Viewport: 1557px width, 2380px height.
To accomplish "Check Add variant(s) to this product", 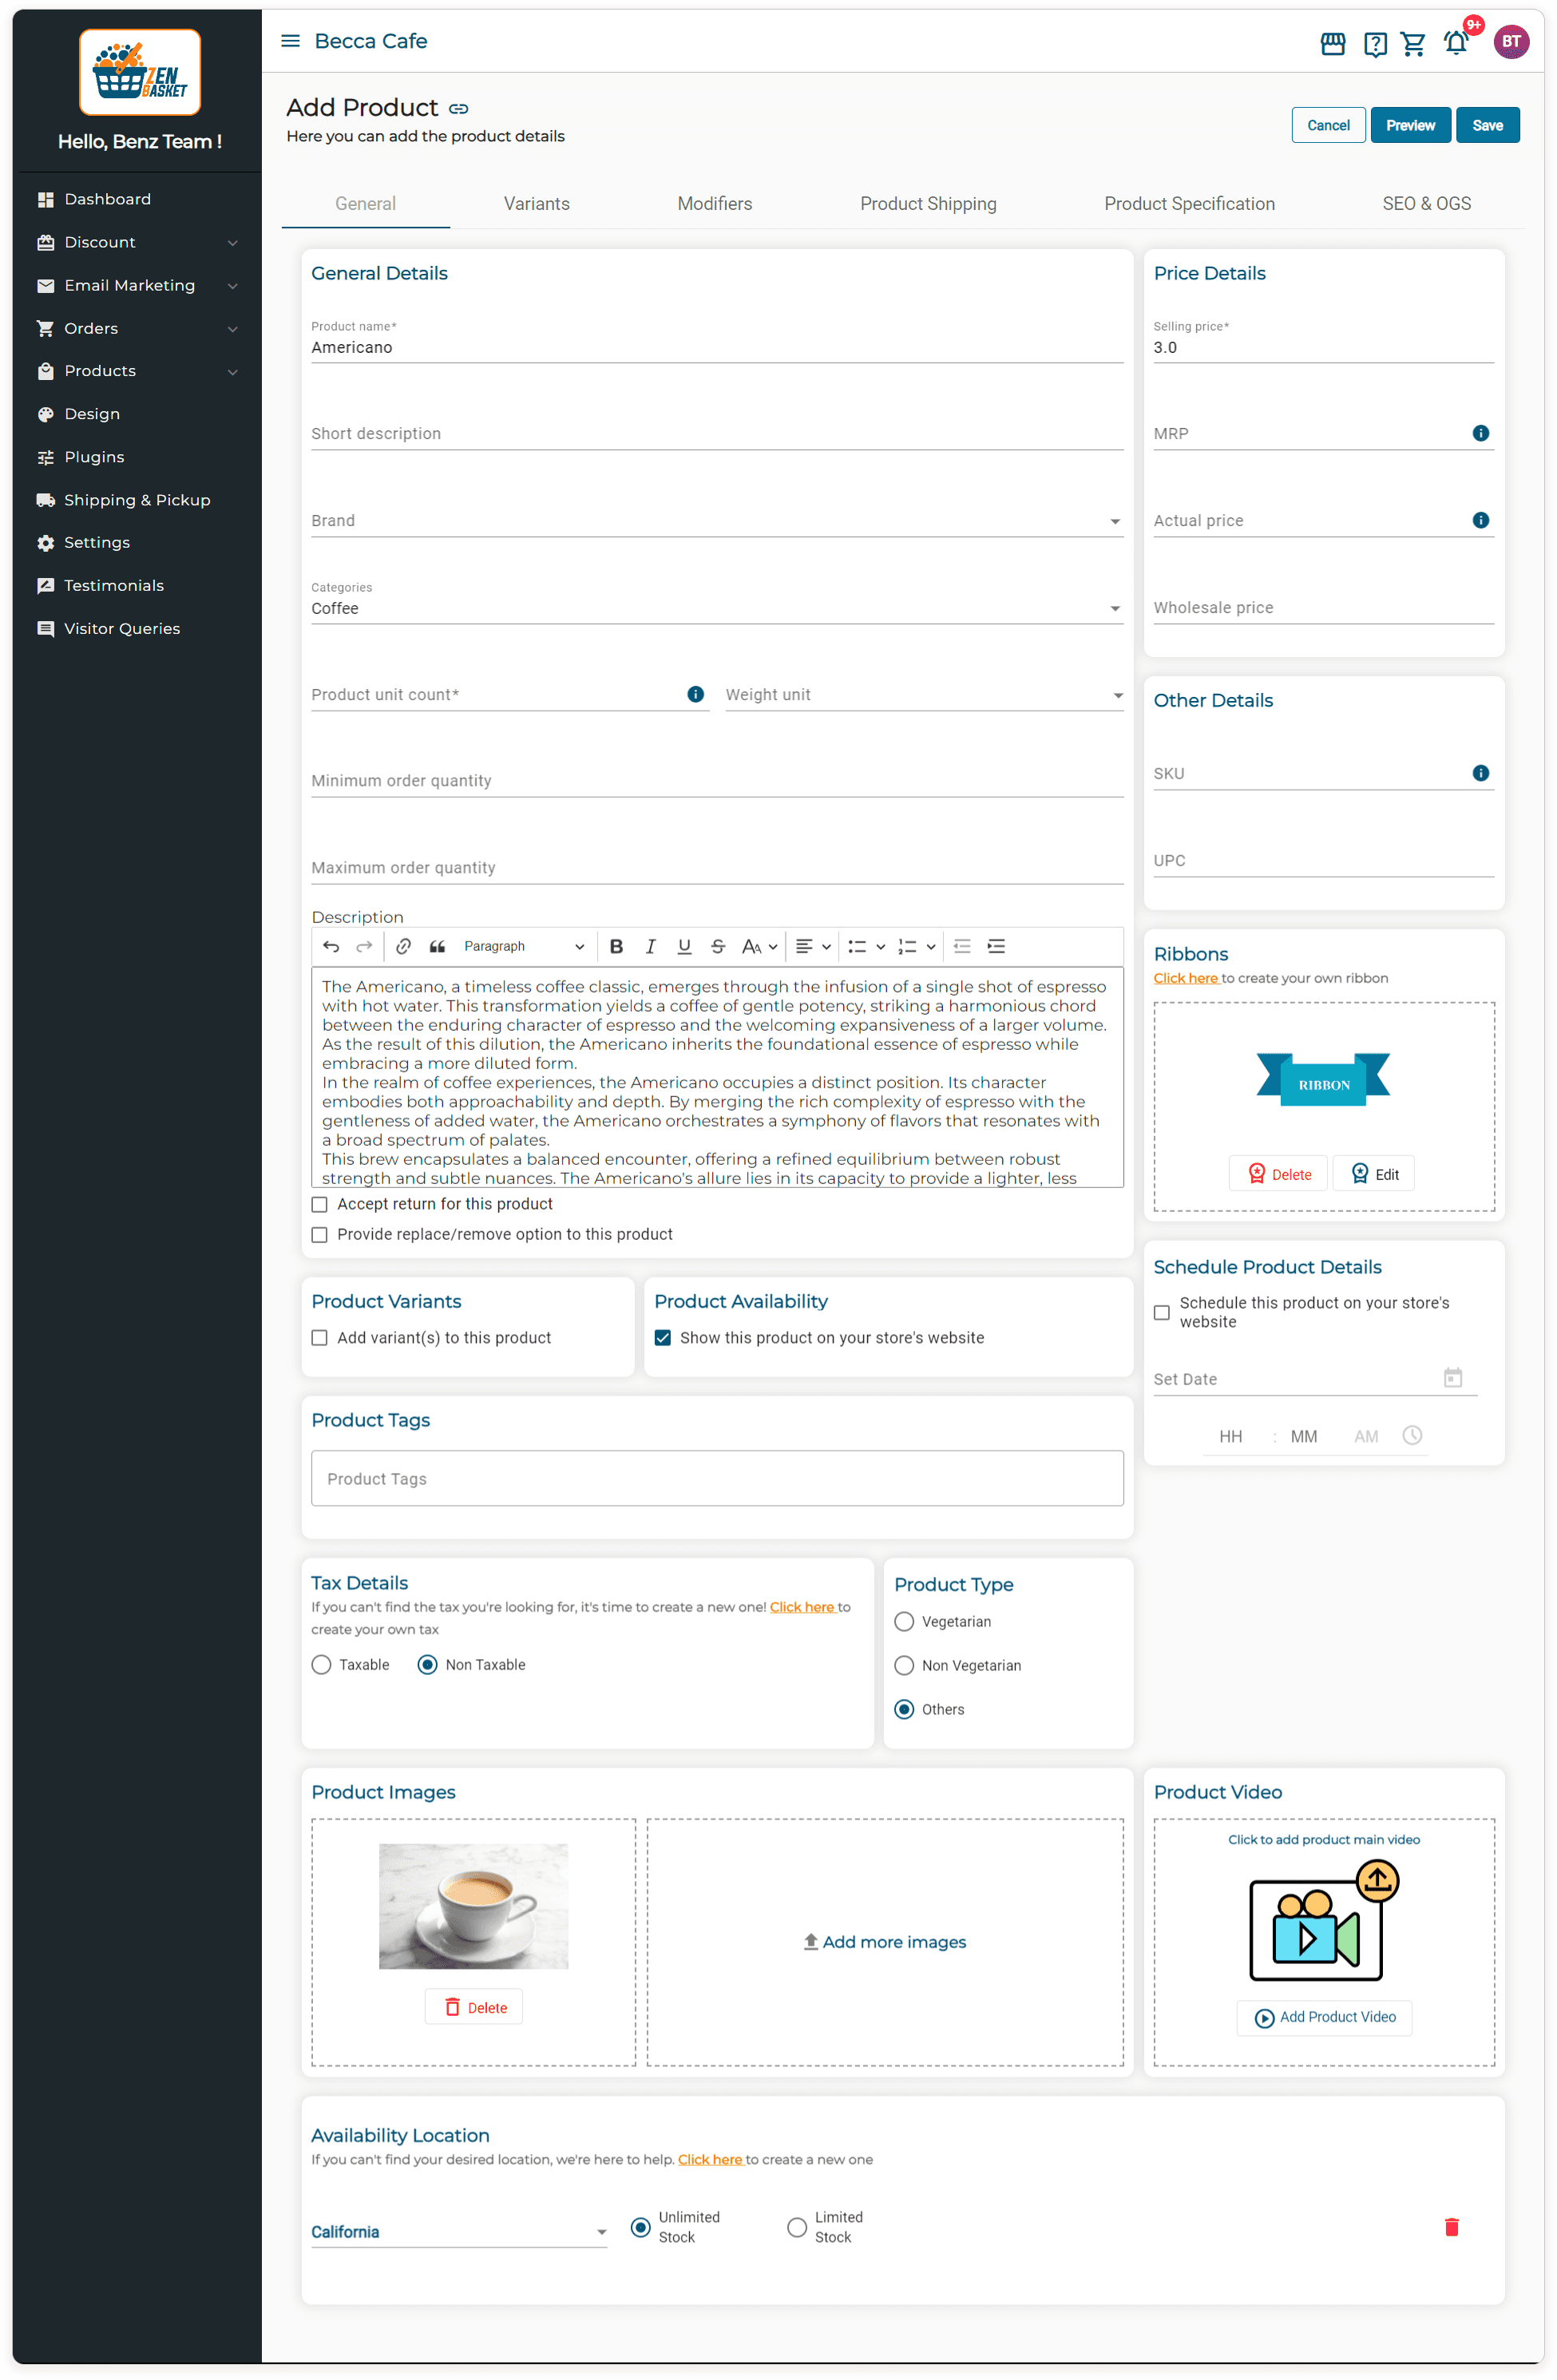I will (x=320, y=1337).
